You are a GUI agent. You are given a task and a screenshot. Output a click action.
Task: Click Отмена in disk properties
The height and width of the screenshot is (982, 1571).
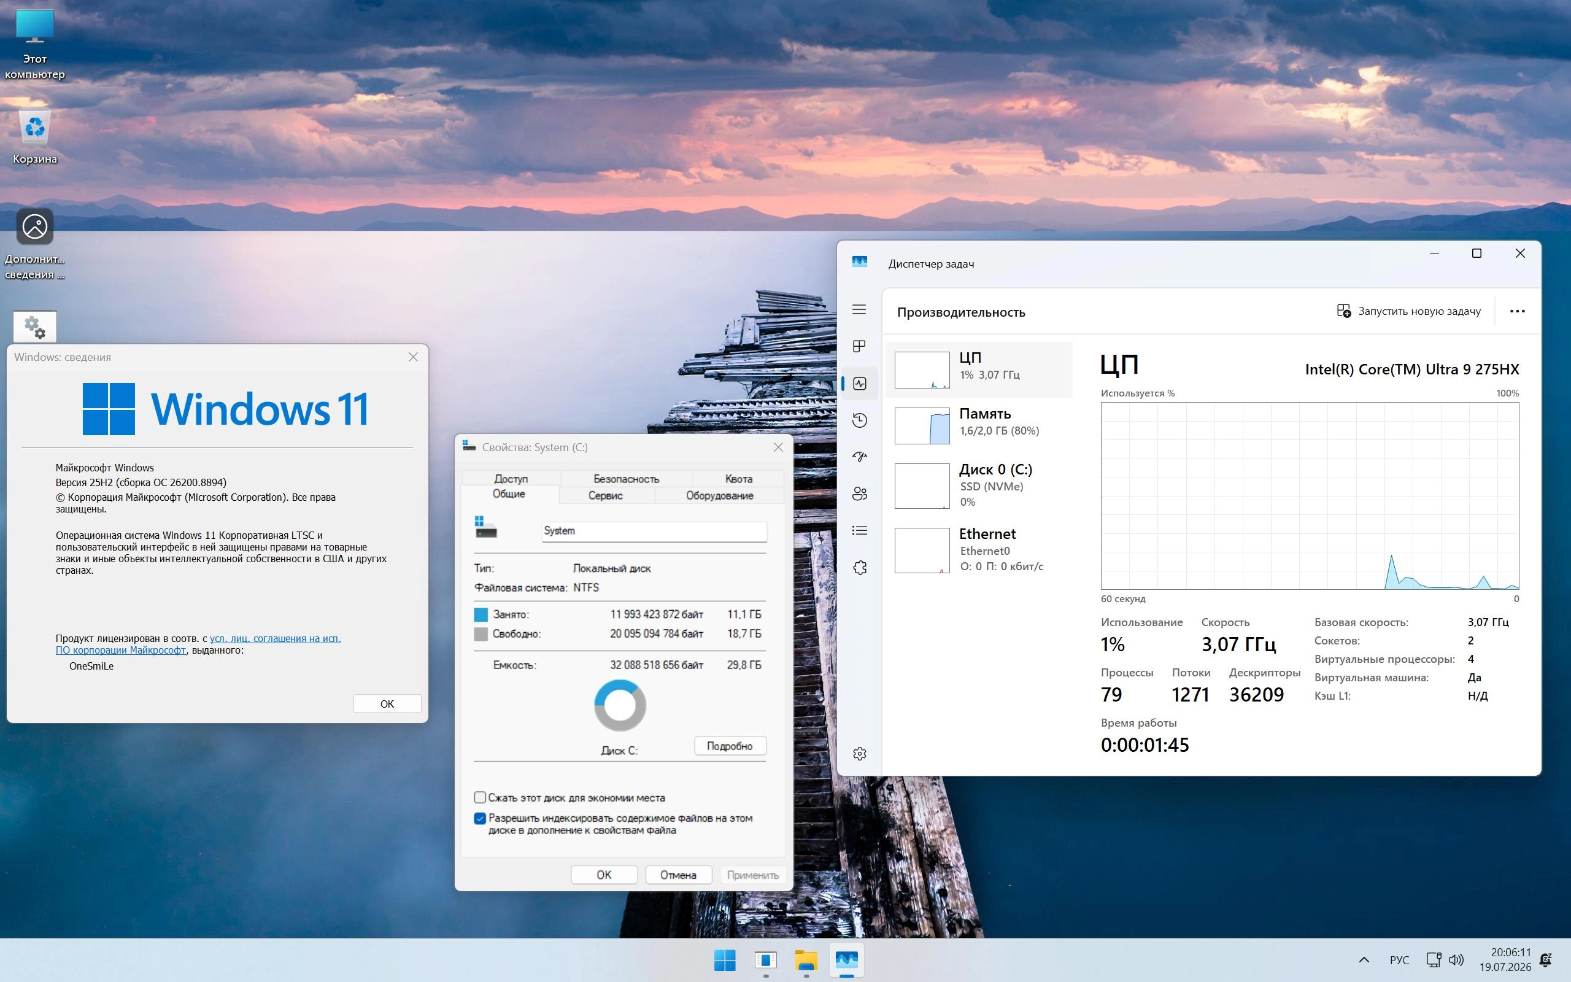(678, 875)
